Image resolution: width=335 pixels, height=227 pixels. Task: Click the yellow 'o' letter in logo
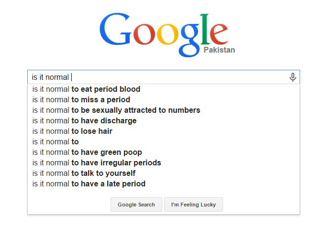tap(167, 34)
